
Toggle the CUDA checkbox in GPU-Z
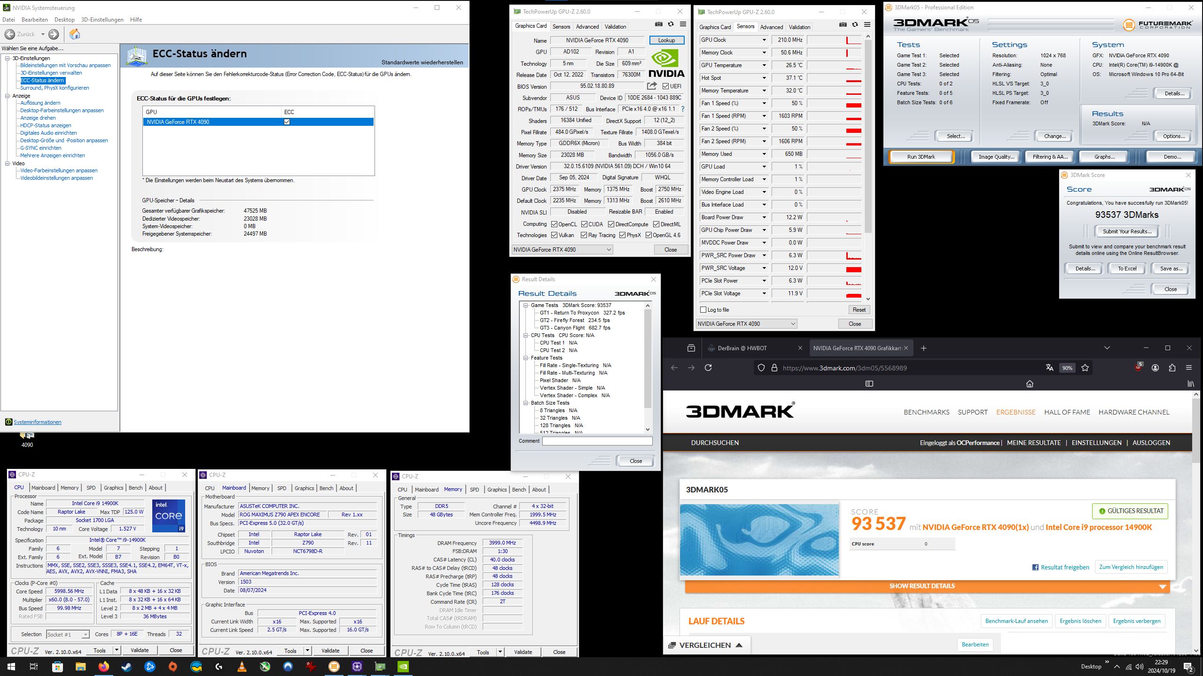[584, 224]
